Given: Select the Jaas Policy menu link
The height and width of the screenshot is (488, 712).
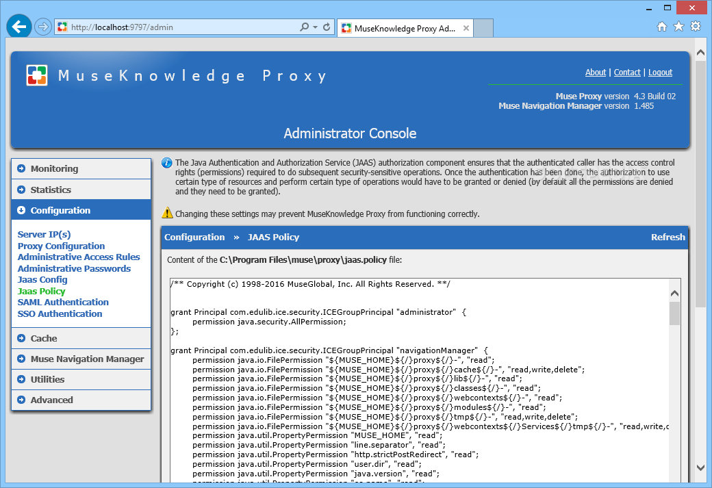Looking at the screenshot, I should tap(41, 291).
